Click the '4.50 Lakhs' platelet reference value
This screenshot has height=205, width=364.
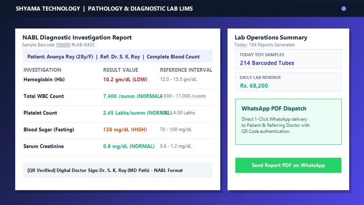184,113
